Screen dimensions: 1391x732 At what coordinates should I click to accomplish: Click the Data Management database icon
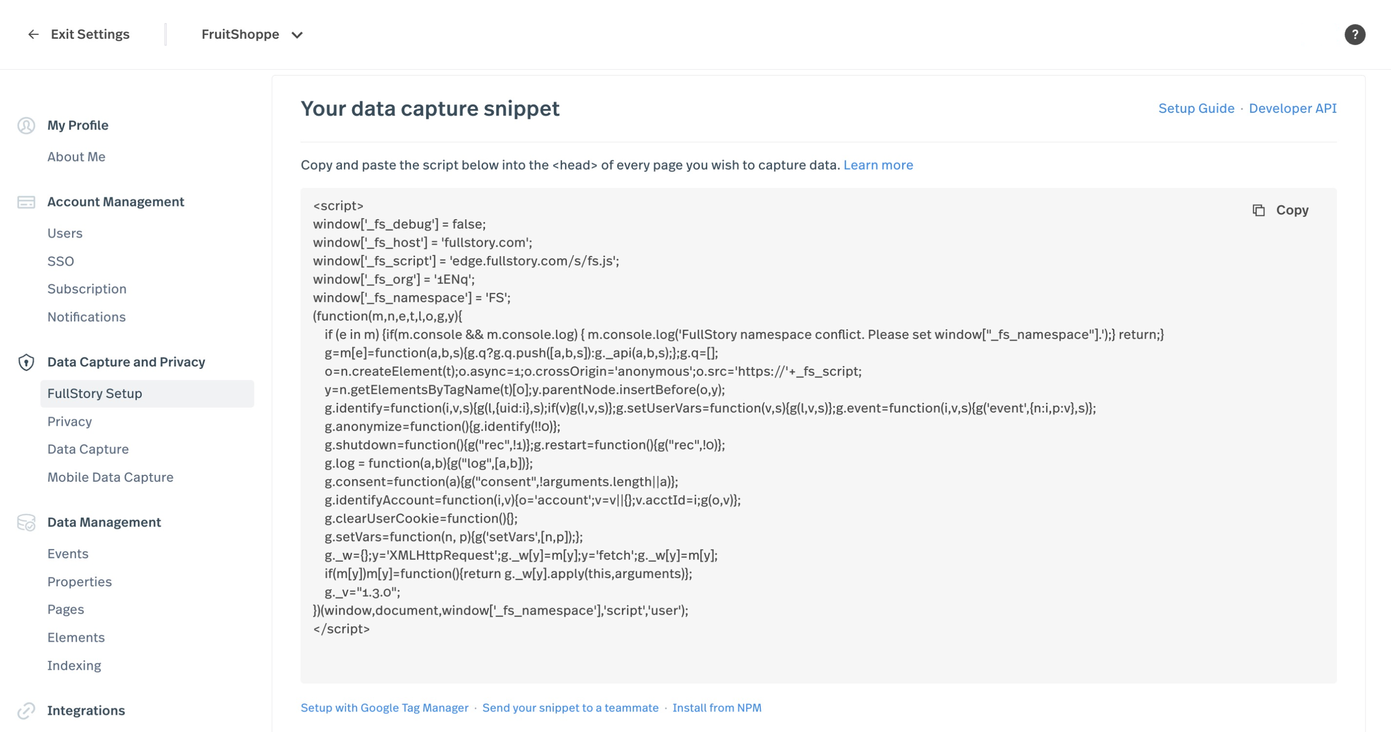click(x=26, y=523)
